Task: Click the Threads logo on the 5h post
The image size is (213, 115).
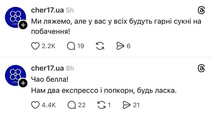Action: pos(202,11)
